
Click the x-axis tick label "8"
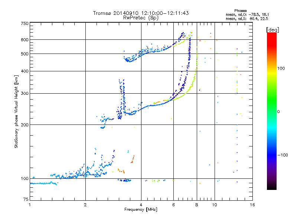point(197,205)
